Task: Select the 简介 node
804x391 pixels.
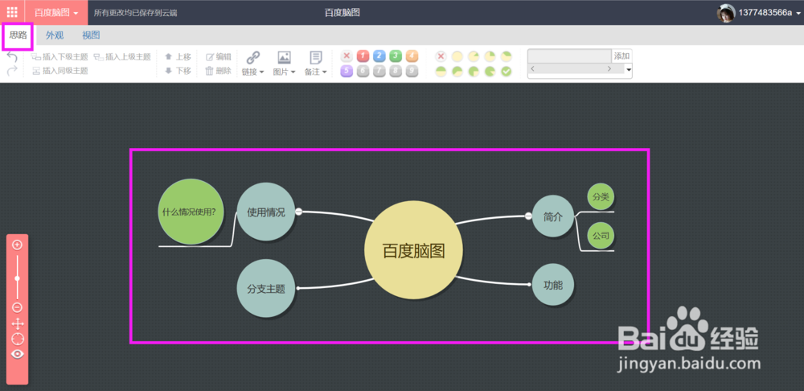Action: pos(553,216)
